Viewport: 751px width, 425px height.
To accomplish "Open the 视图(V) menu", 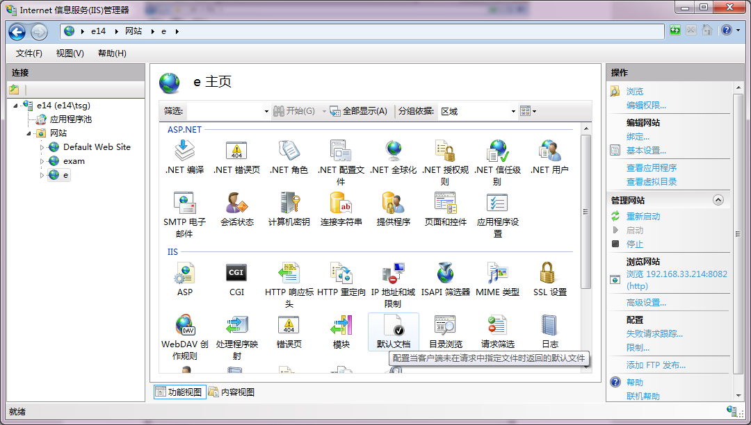I will [x=70, y=53].
